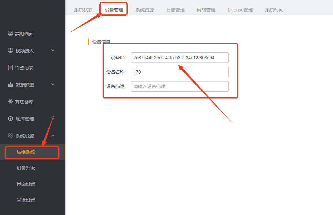This screenshot has width=333, height=215.
Task: Focus the 设备描述 input field
Action: 180,86
